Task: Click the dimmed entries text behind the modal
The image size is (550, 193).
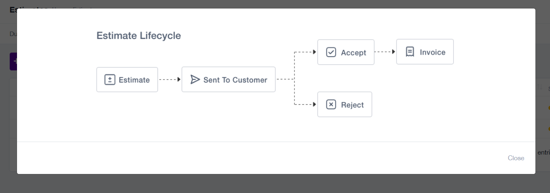Action: click(x=544, y=152)
